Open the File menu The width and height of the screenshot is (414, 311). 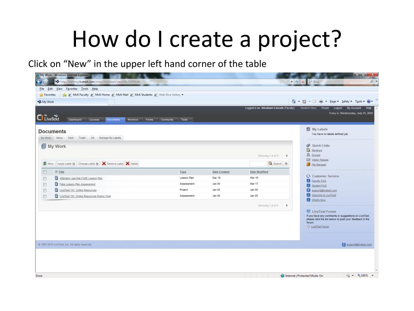point(42,89)
